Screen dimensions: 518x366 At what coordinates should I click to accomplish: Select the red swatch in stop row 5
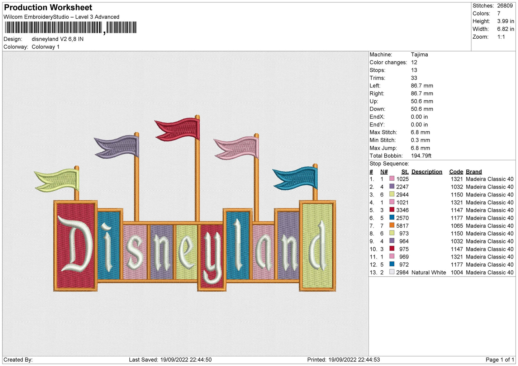tap(392, 210)
